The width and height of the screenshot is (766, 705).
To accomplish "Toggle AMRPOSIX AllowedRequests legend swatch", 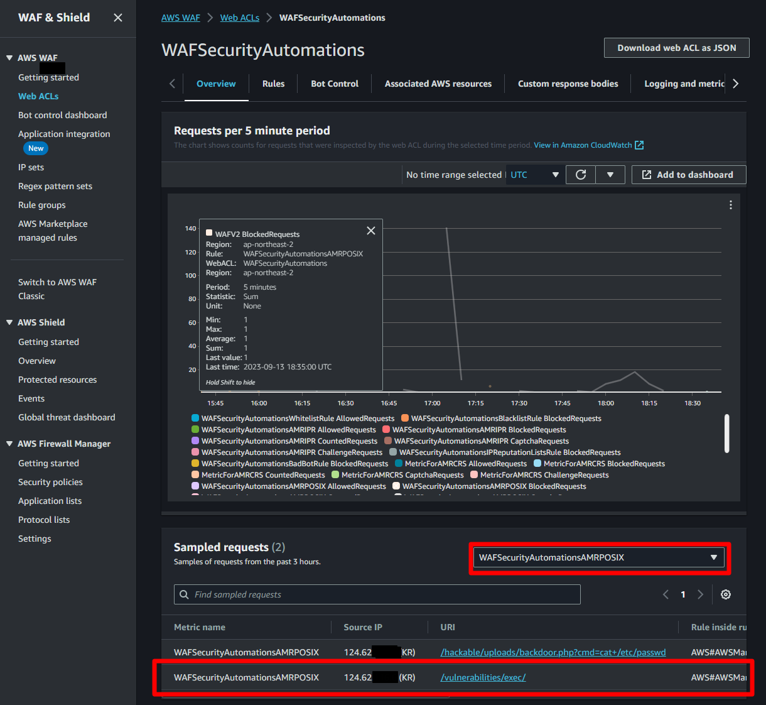I will coord(195,486).
